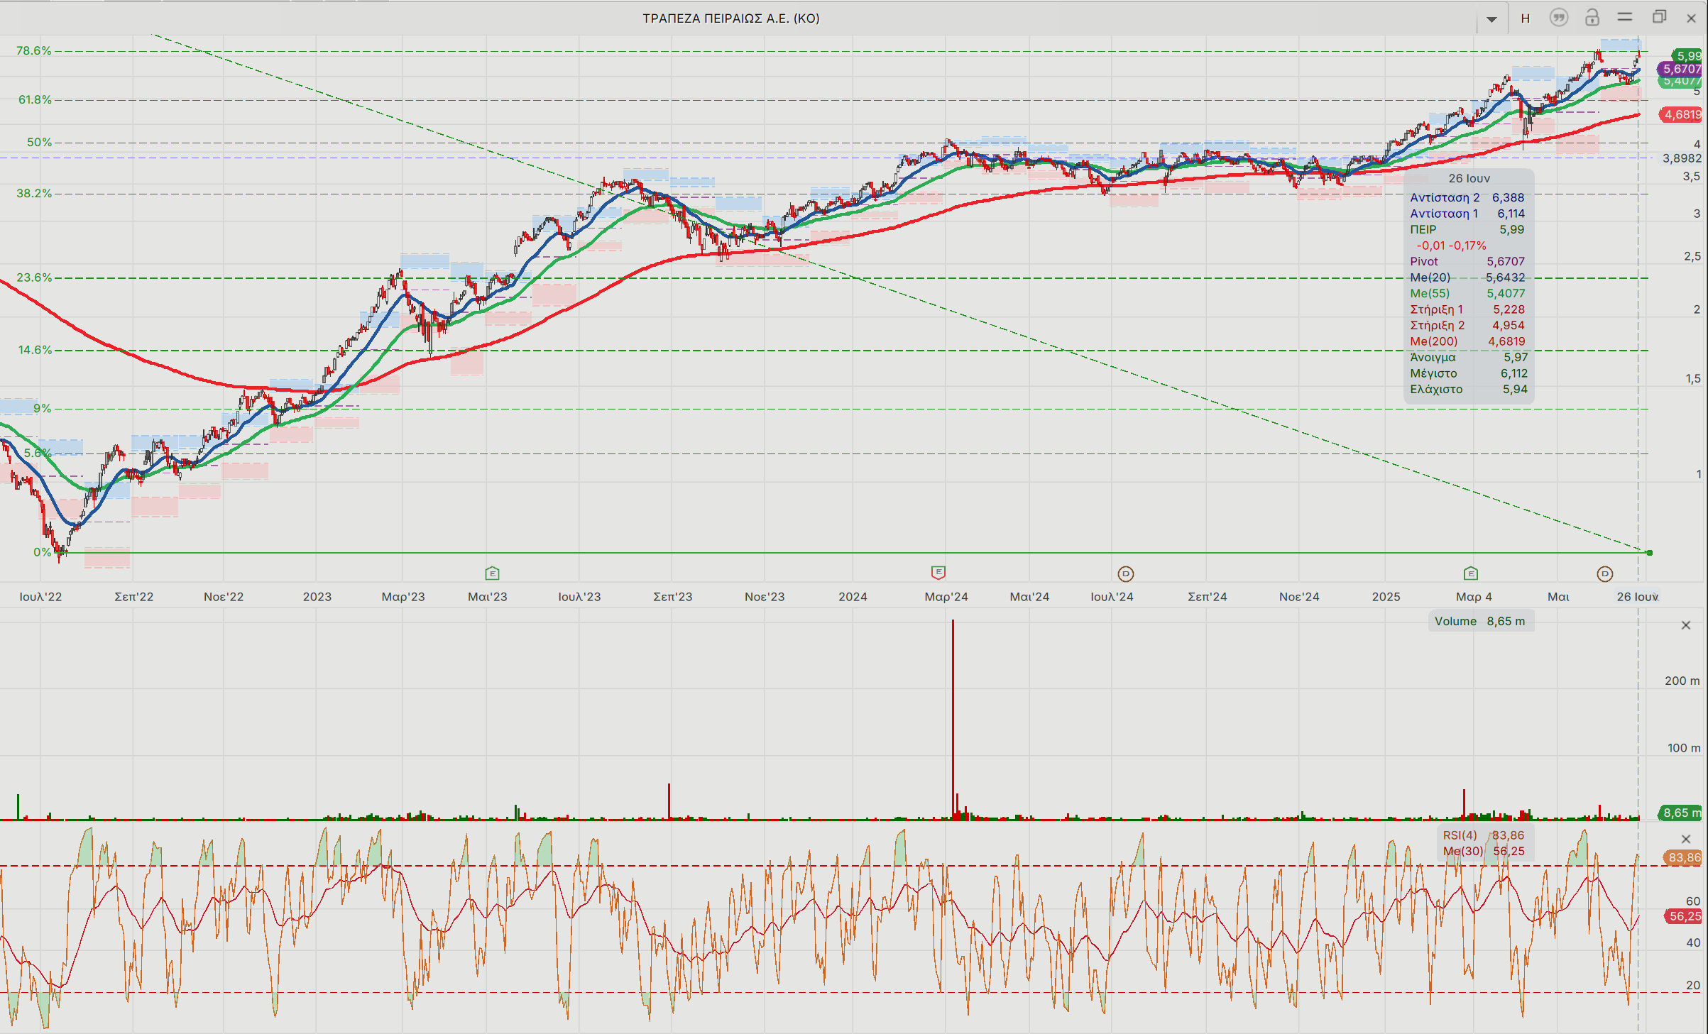
Task: Click the Με(20) row in the tooltip
Action: point(1467,277)
